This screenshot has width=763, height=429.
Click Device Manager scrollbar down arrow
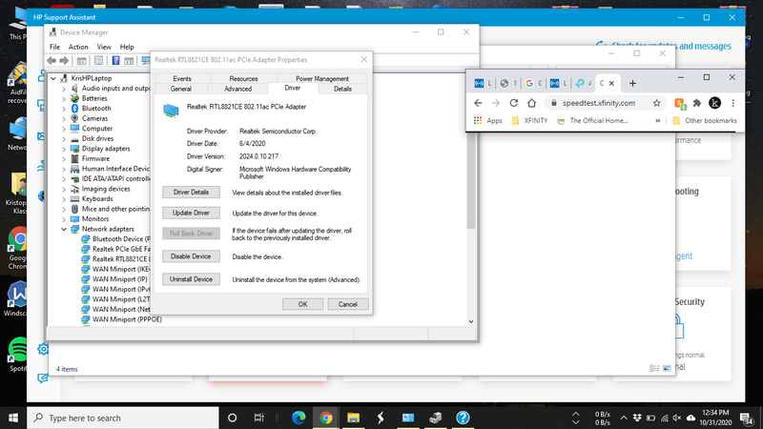click(471, 321)
